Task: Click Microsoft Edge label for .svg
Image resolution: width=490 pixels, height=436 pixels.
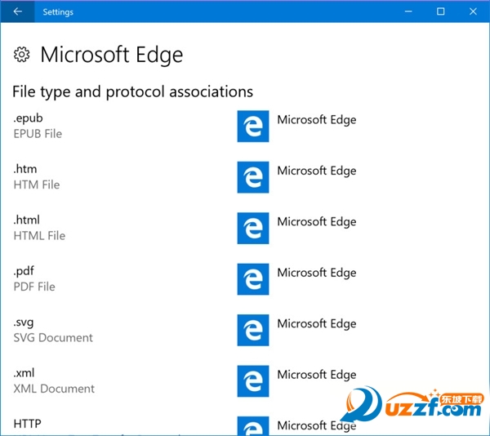Action: [x=316, y=323]
